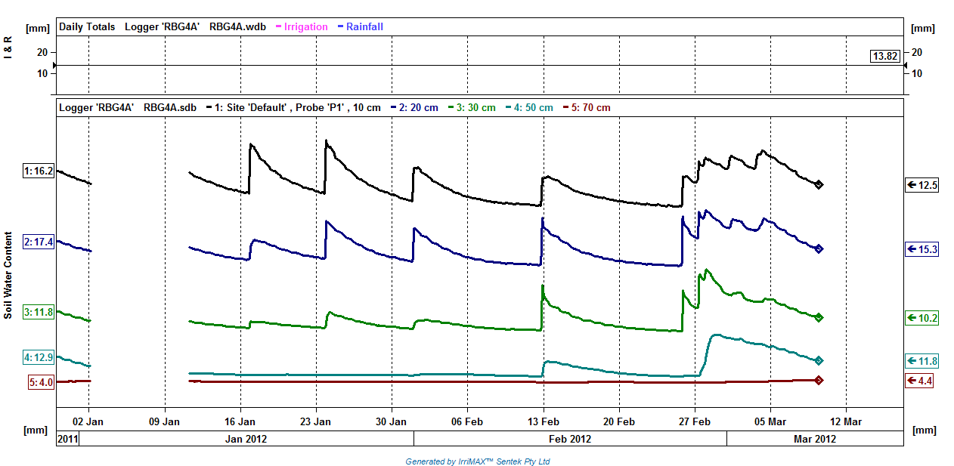Click the 12.5 arrow value box
The width and height of the screenshot is (954, 466).
tap(921, 185)
